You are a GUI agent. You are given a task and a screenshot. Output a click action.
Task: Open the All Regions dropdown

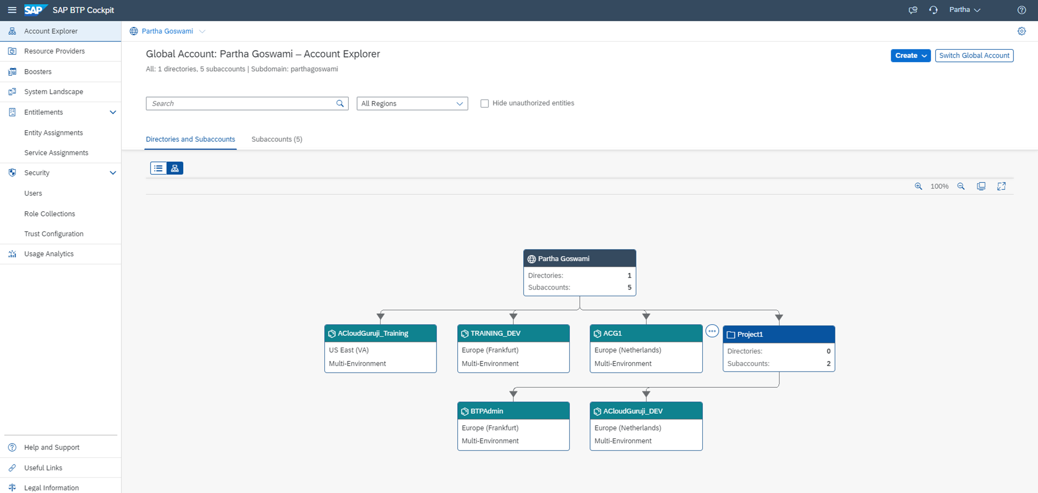coord(412,104)
